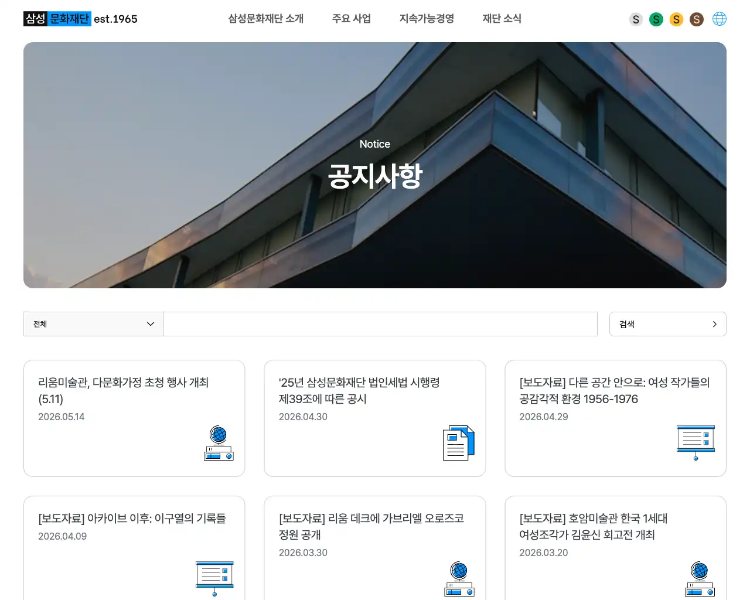
Task: Click the search keyword input field
Action: tap(380, 324)
